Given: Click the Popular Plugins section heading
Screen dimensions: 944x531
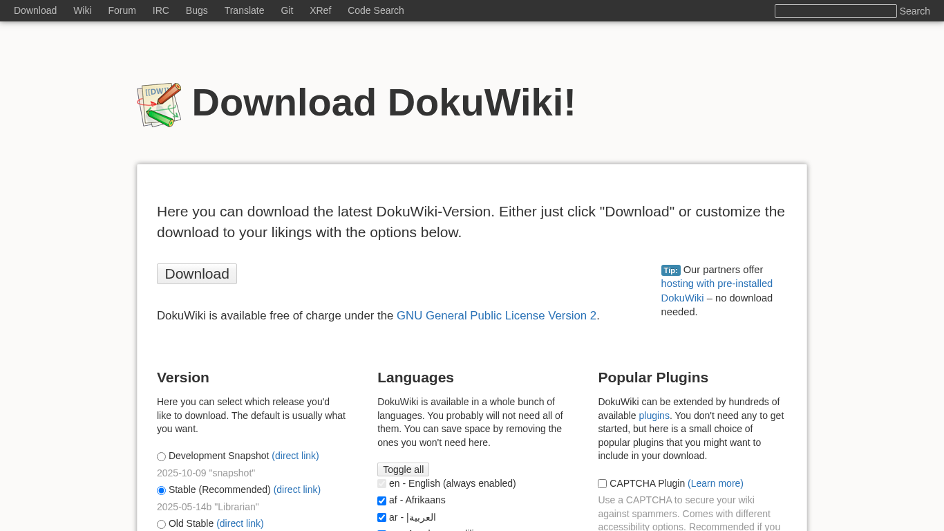Looking at the screenshot, I should tap(653, 378).
